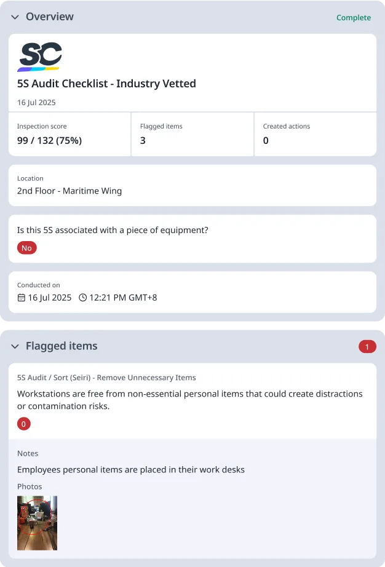Viewport: 385px width, 567px height.
Task: Click the Complete status link
Action: pyautogui.click(x=354, y=18)
